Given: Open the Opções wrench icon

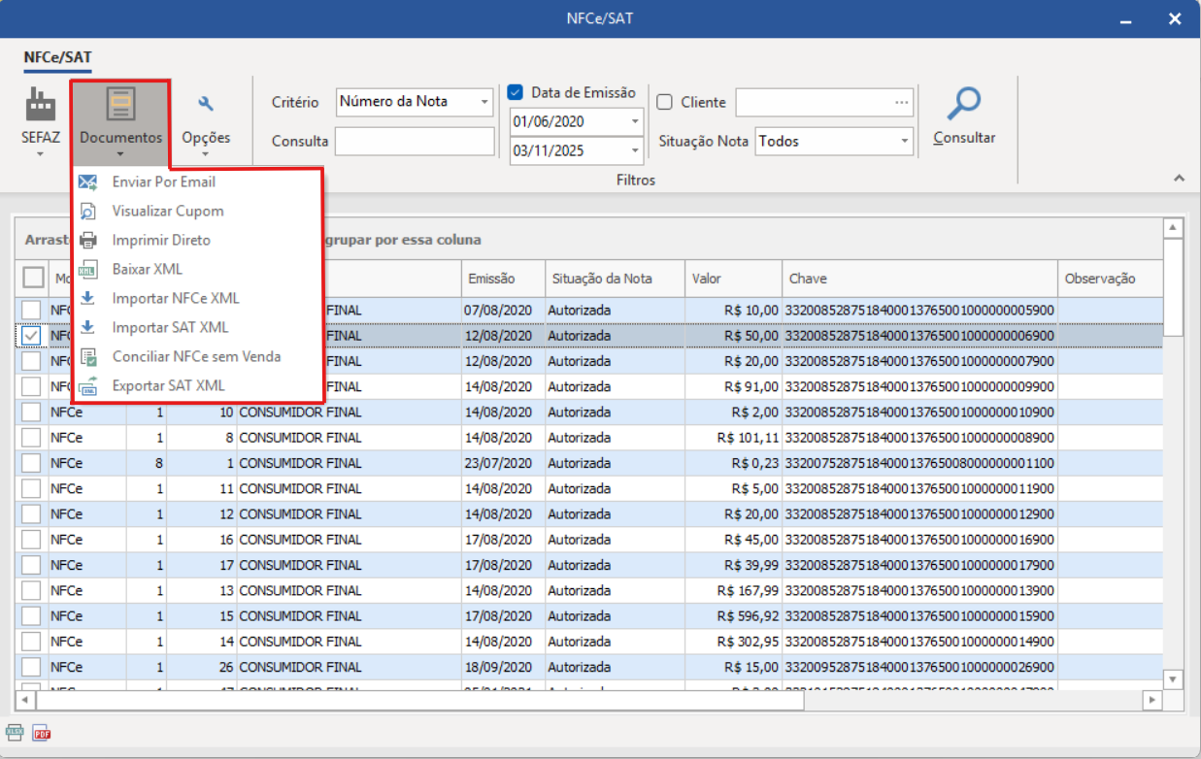Looking at the screenshot, I should [x=206, y=105].
